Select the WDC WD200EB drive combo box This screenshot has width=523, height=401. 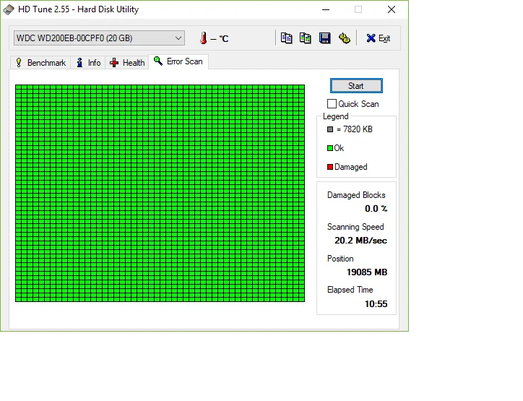pos(99,38)
